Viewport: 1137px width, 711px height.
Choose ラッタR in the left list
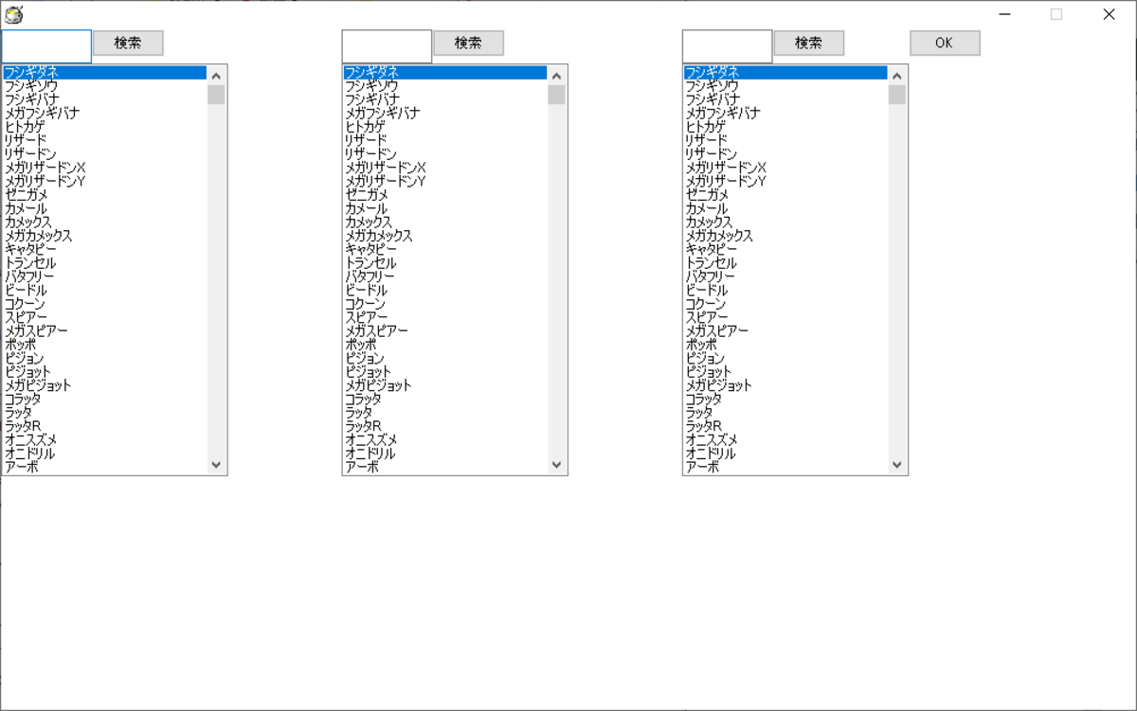point(104,427)
